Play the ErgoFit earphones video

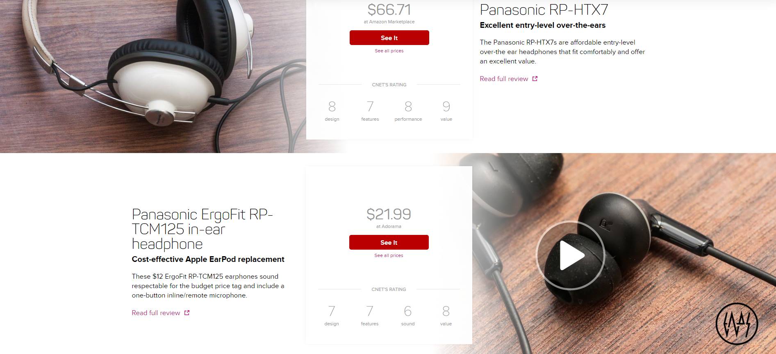tap(570, 255)
